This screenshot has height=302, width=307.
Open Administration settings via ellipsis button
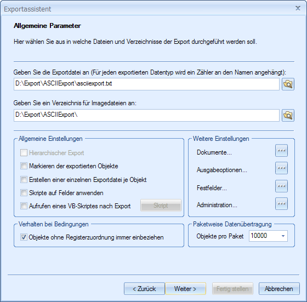point(281,203)
